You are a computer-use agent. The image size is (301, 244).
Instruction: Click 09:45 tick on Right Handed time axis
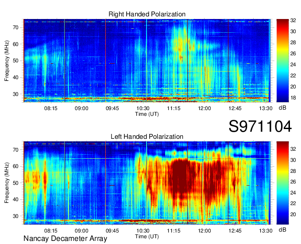[112, 108]
